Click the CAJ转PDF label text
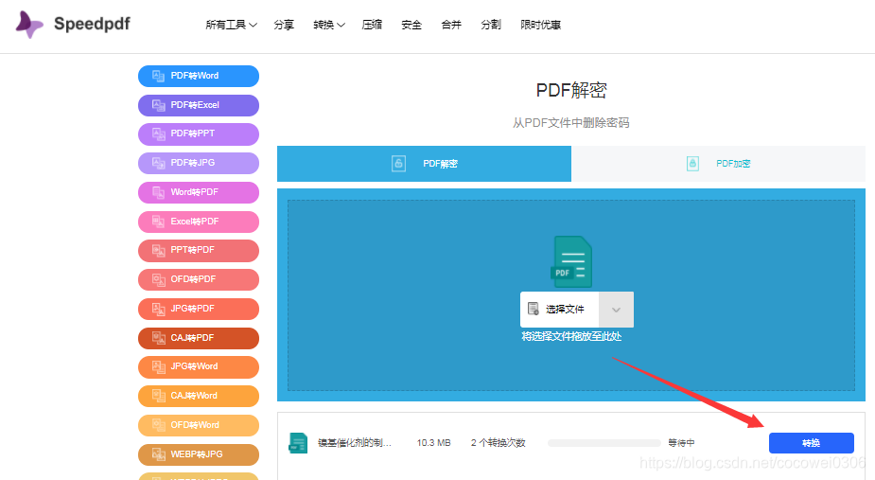 tap(193, 337)
